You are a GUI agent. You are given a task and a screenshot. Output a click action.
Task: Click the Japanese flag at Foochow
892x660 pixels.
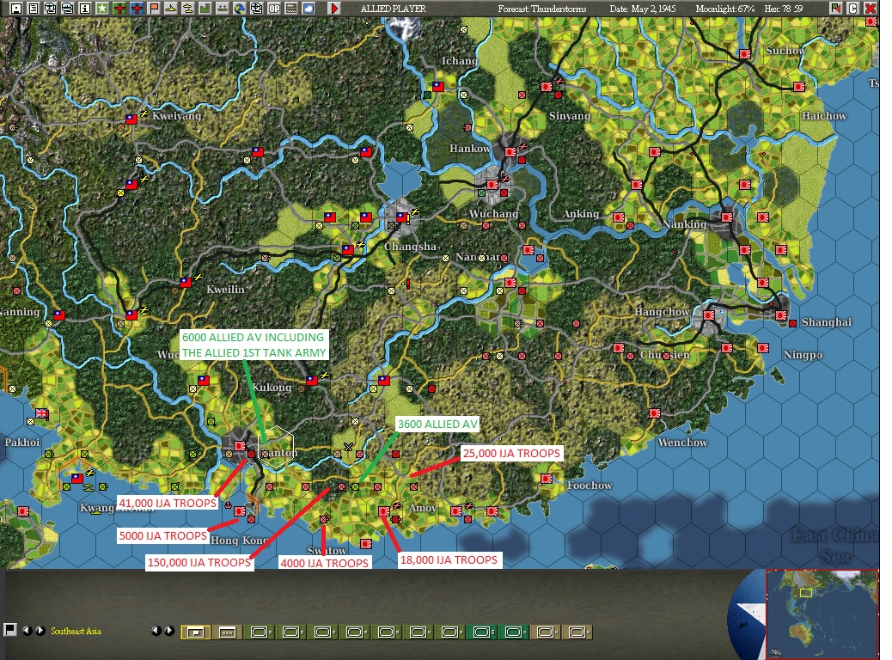click(x=547, y=479)
